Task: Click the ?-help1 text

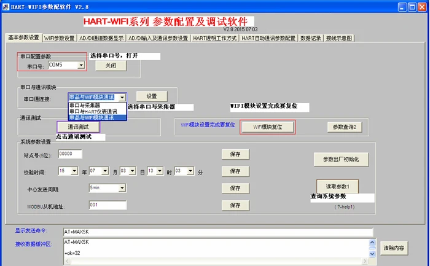Action: (345, 207)
